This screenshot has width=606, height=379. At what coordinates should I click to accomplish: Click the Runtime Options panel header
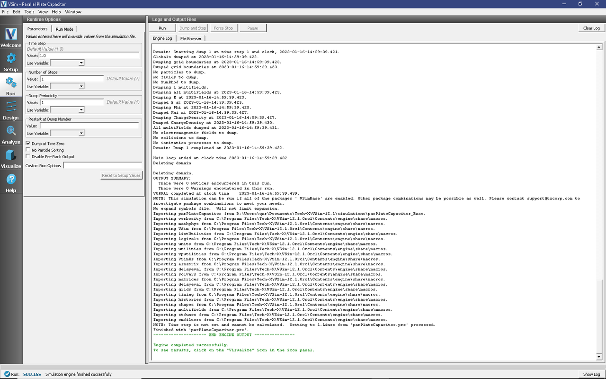pos(44,19)
